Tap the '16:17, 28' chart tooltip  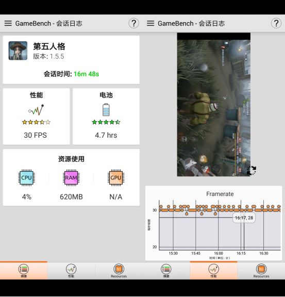pos(244,218)
